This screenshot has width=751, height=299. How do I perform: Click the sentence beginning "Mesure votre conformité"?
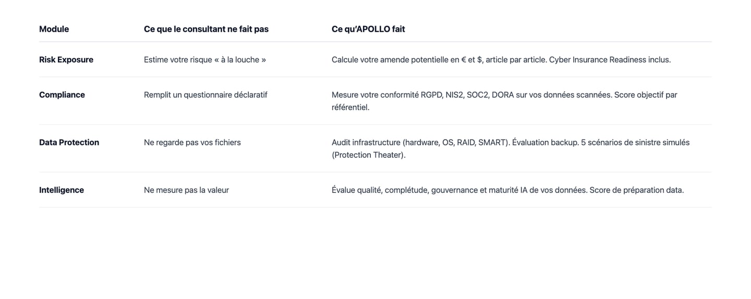[469, 95]
